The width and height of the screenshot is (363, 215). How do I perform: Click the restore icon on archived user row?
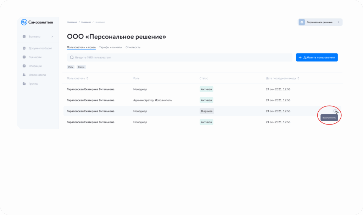coord(335,111)
